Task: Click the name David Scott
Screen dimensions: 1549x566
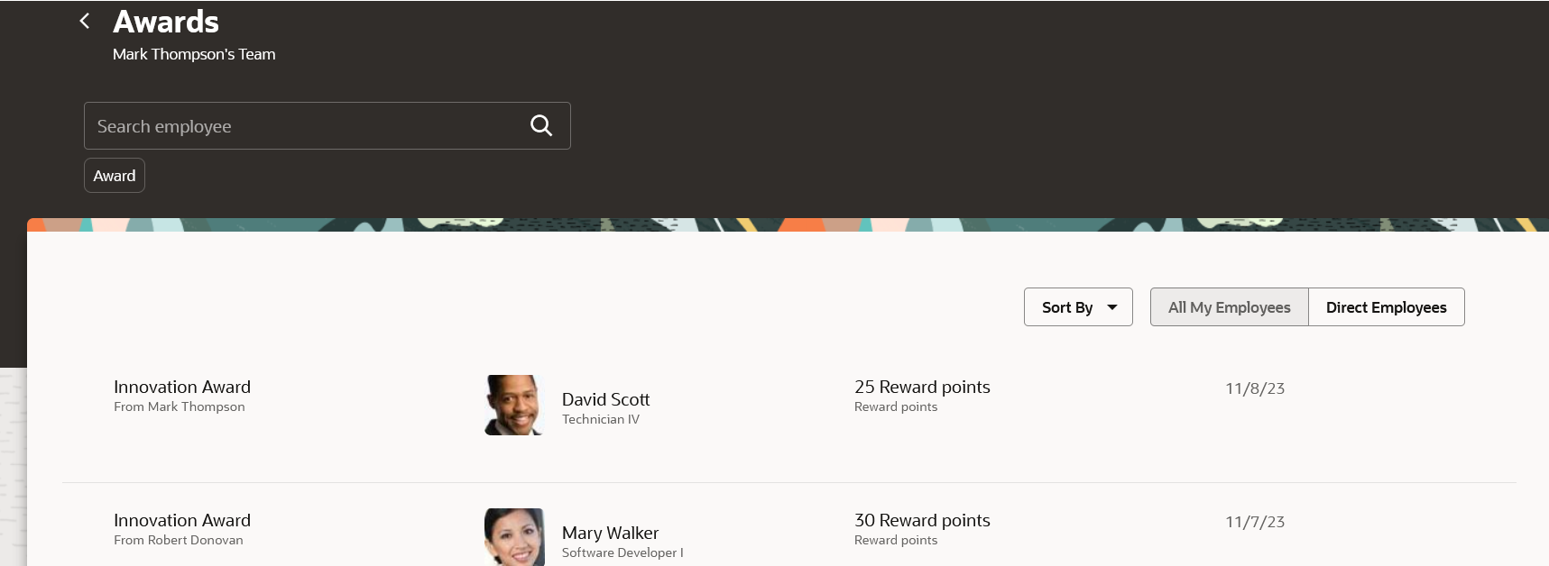Action: [x=605, y=399]
